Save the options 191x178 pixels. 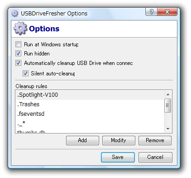[x=118, y=157]
